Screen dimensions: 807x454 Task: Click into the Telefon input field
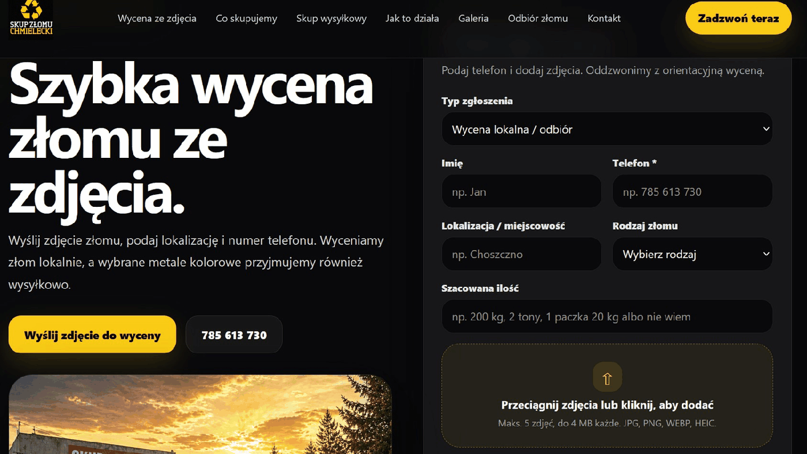pyautogui.click(x=692, y=191)
